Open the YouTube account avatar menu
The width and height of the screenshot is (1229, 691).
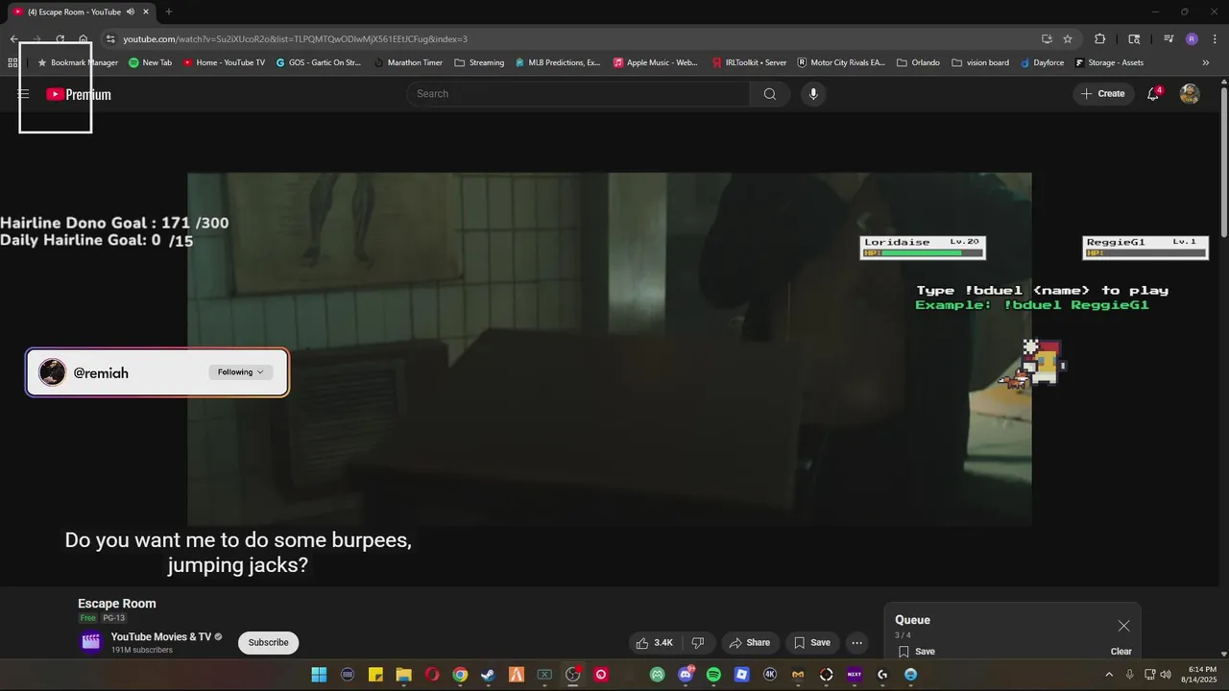1190,94
